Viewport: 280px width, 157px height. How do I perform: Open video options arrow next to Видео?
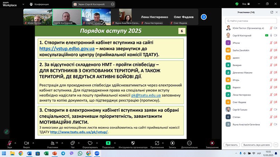pos(33,143)
